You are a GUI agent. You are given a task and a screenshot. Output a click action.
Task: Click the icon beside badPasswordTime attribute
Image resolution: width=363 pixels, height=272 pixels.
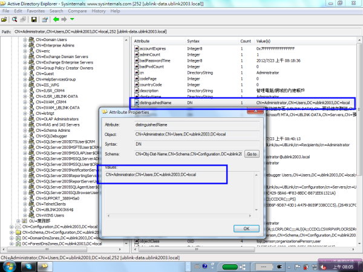coord(137,60)
